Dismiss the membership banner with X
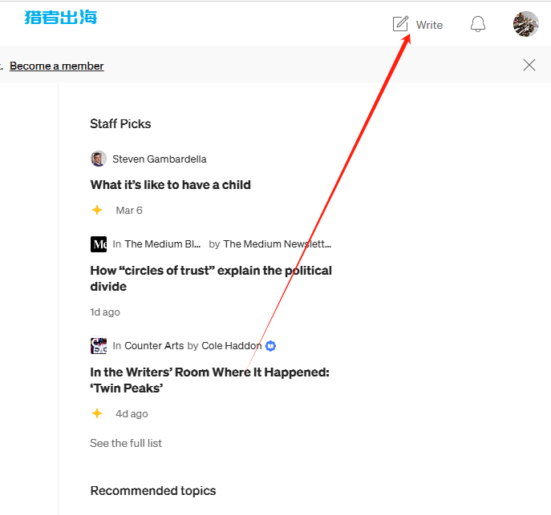 click(529, 65)
